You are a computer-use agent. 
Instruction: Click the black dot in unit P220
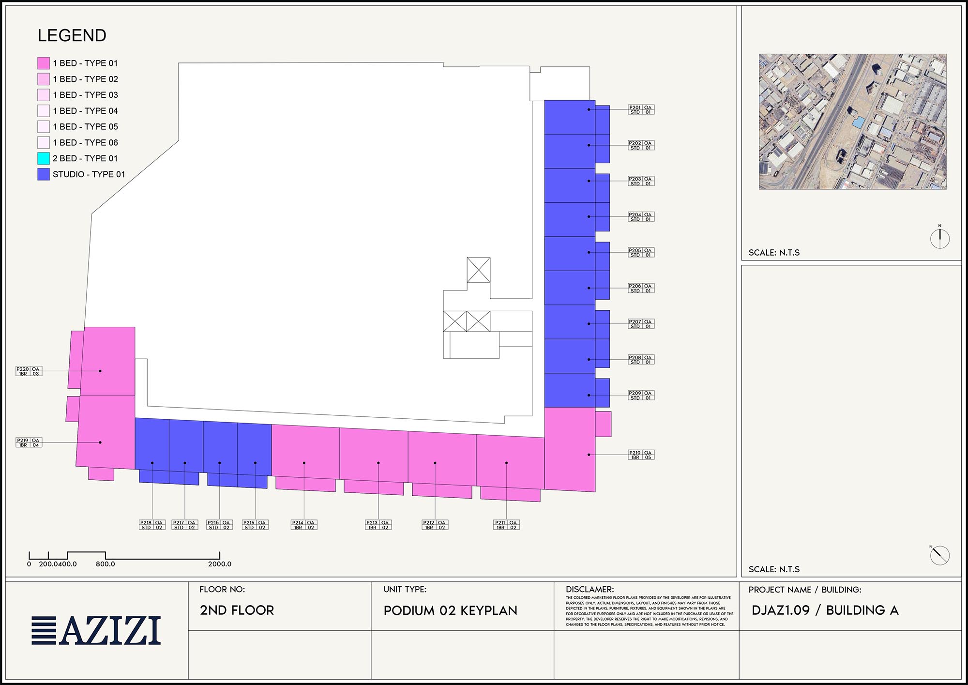coord(100,371)
